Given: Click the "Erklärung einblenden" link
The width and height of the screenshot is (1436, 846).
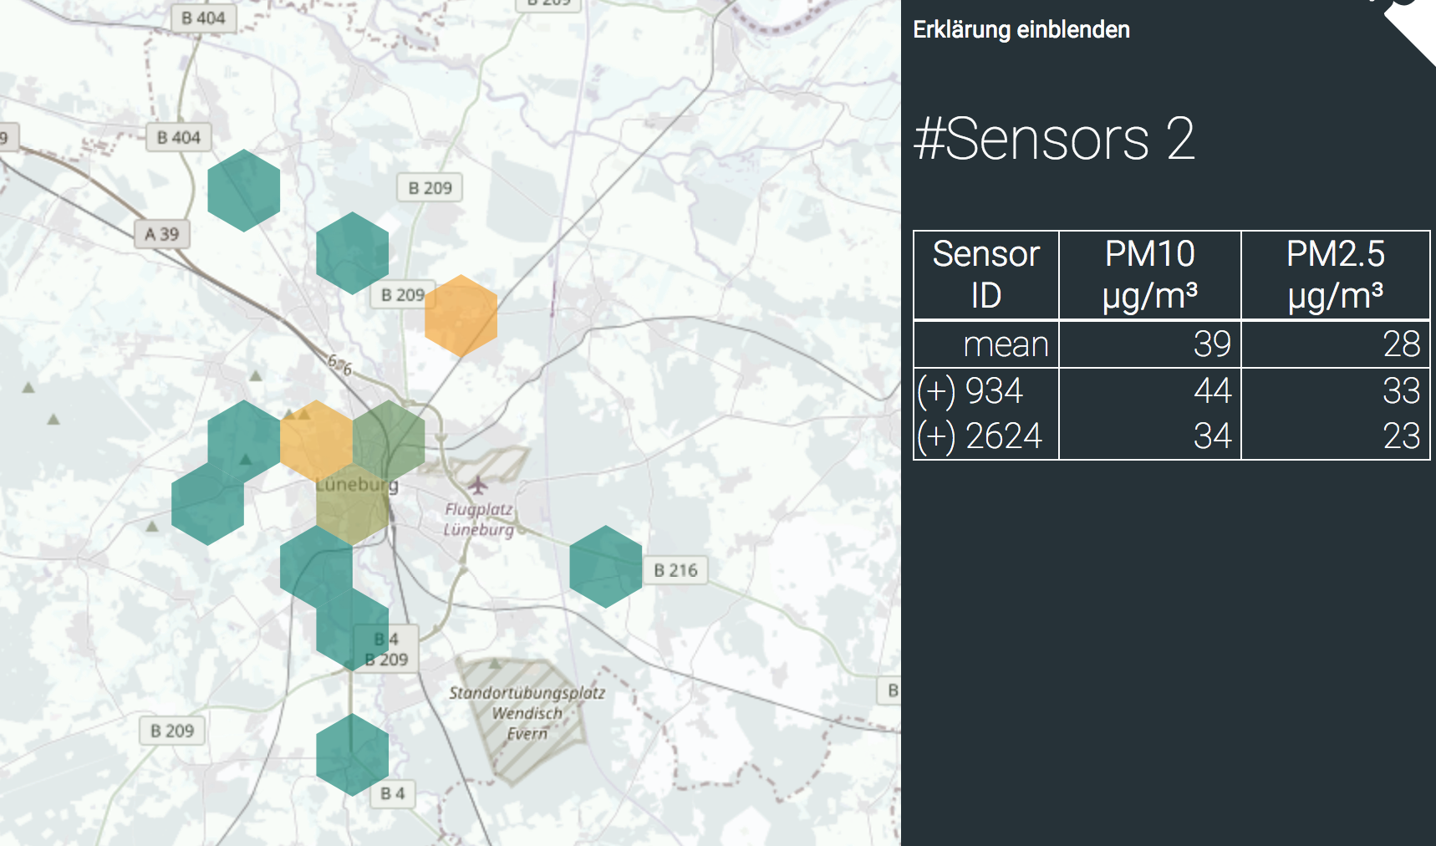Looking at the screenshot, I should click(1021, 30).
